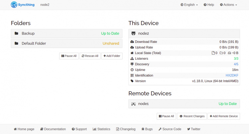
Task: Click the Identification QR code icon
Action: click(x=132, y=75)
